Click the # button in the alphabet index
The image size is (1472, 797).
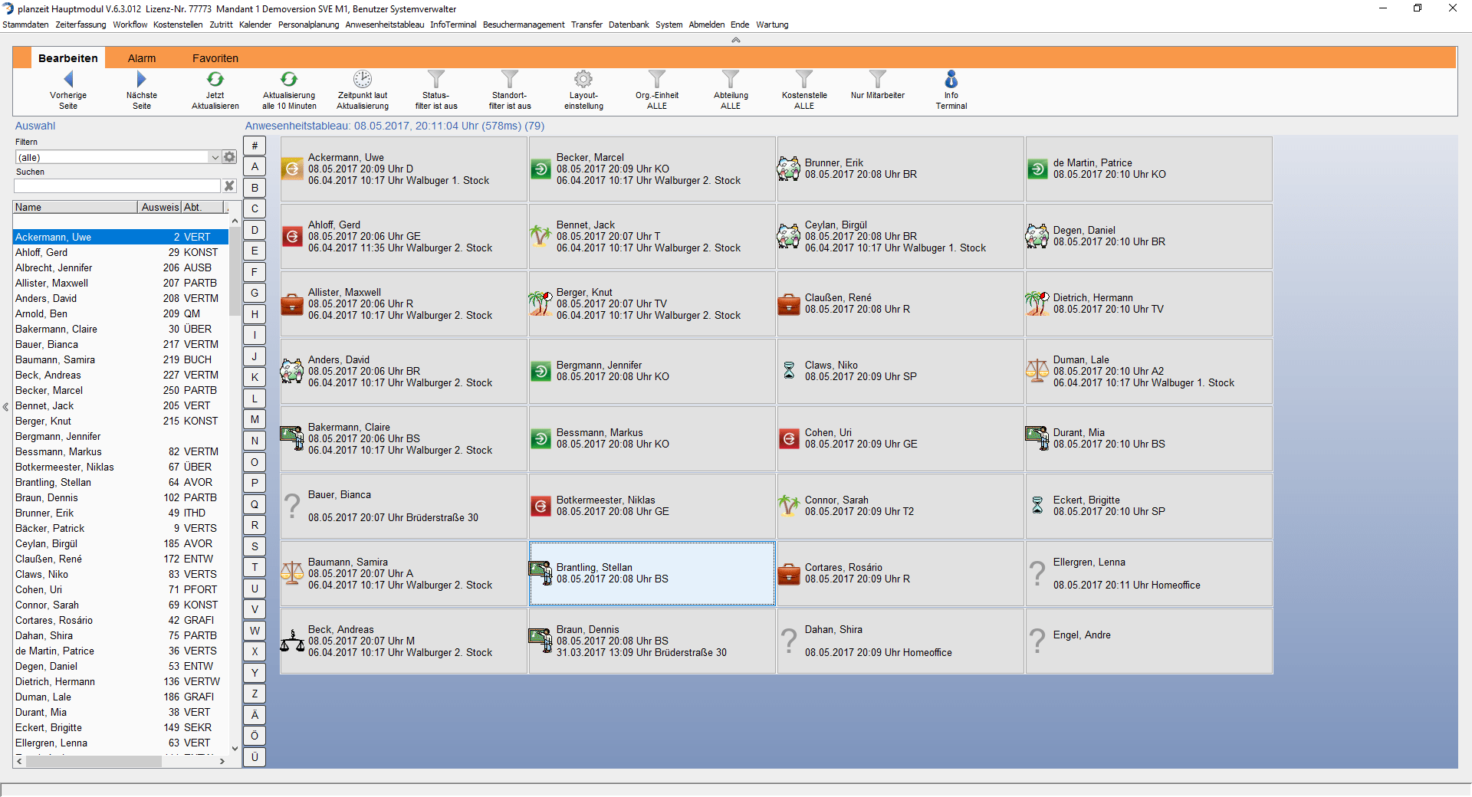(255, 146)
